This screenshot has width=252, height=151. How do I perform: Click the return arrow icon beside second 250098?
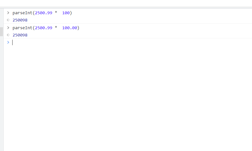[8, 35]
